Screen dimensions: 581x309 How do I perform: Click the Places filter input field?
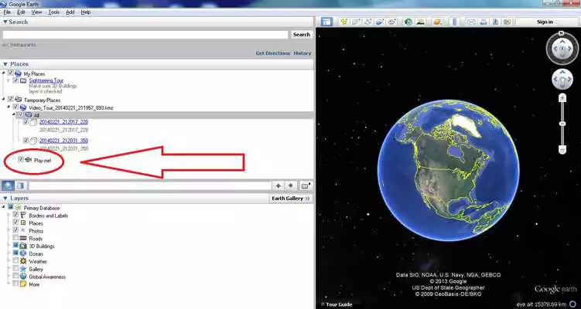(149, 185)
